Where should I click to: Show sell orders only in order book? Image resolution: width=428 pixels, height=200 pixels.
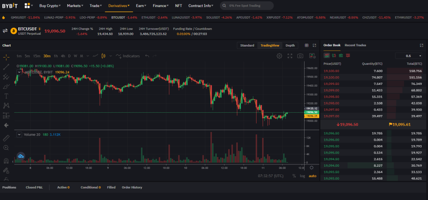[x=348, y=56]
